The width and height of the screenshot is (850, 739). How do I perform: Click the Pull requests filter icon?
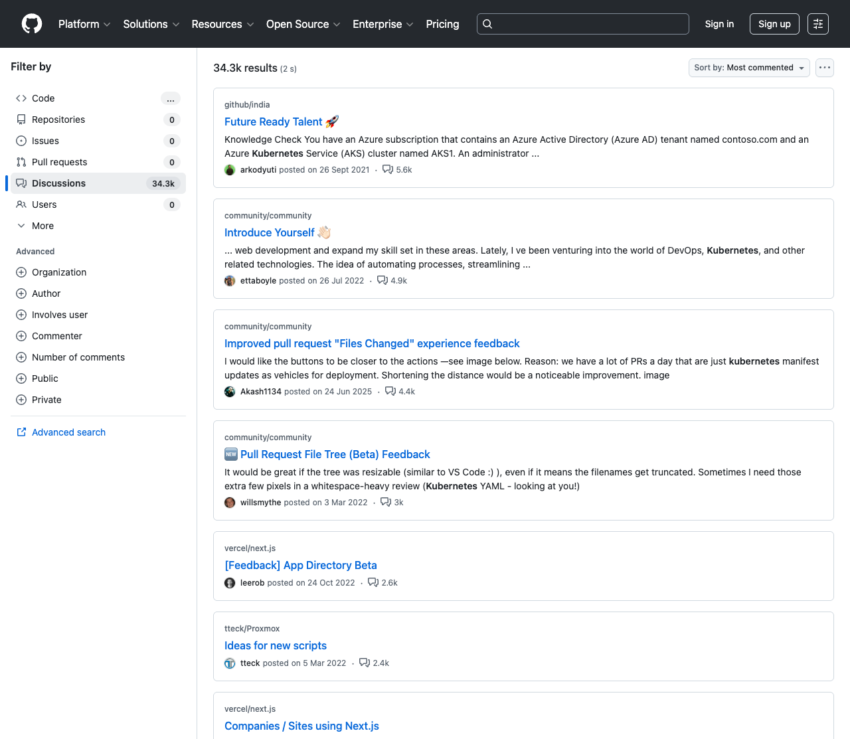21,162
